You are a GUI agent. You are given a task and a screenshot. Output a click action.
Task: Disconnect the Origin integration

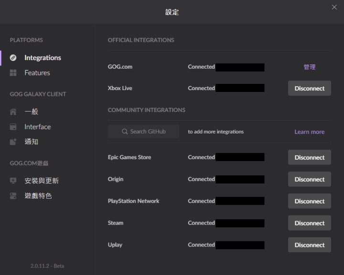click(309, 179)
